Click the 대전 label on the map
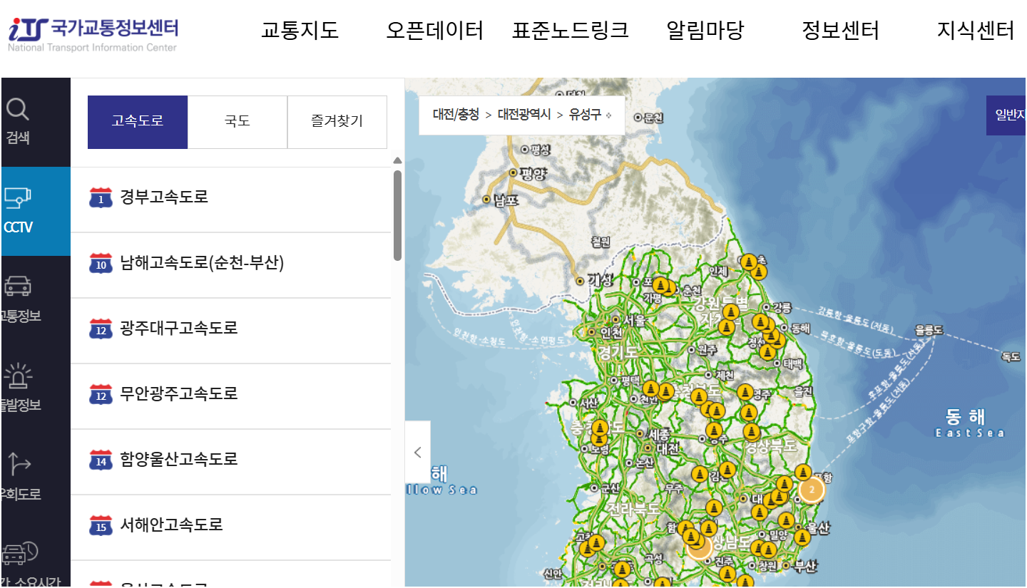The height and width of the screenshot is (588, 1027). (x=668, y=448)
